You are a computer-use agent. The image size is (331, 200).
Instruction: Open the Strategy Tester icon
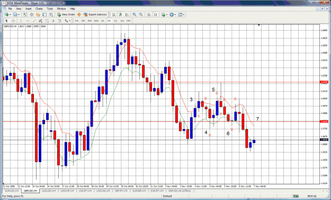click(51, 14)
